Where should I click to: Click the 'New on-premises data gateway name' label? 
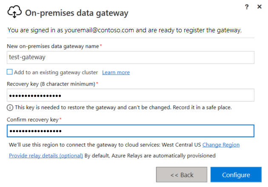point(53,45)
